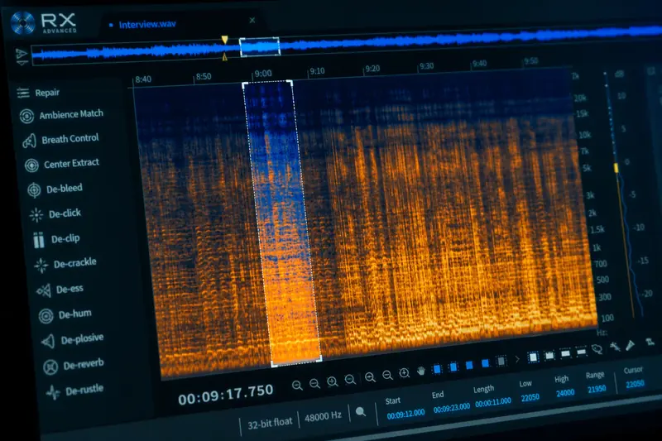Open the Ambience Match module
This screenshot has width=662, height=441.
61,115
